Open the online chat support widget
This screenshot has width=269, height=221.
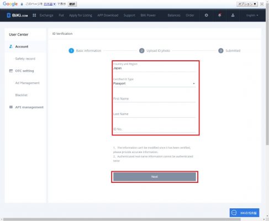[x=244, y=213]
